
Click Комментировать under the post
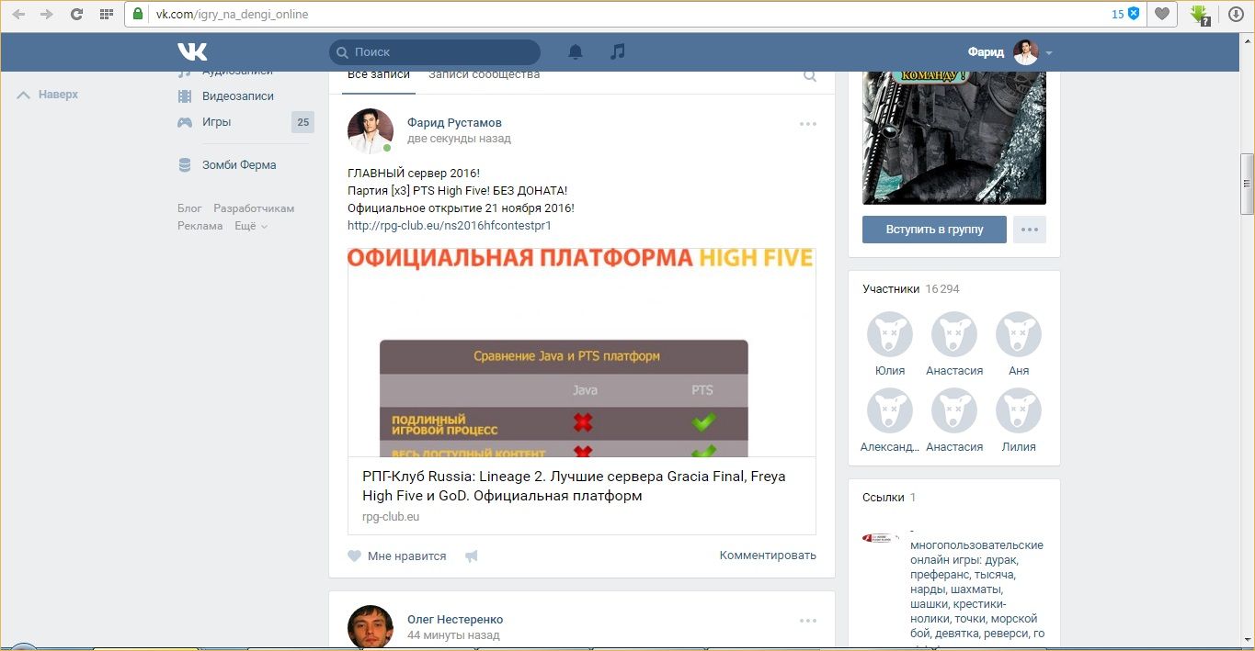[767, 556]
